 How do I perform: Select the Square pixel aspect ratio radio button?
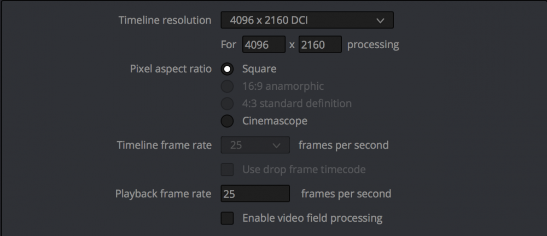tap(227, 70)
